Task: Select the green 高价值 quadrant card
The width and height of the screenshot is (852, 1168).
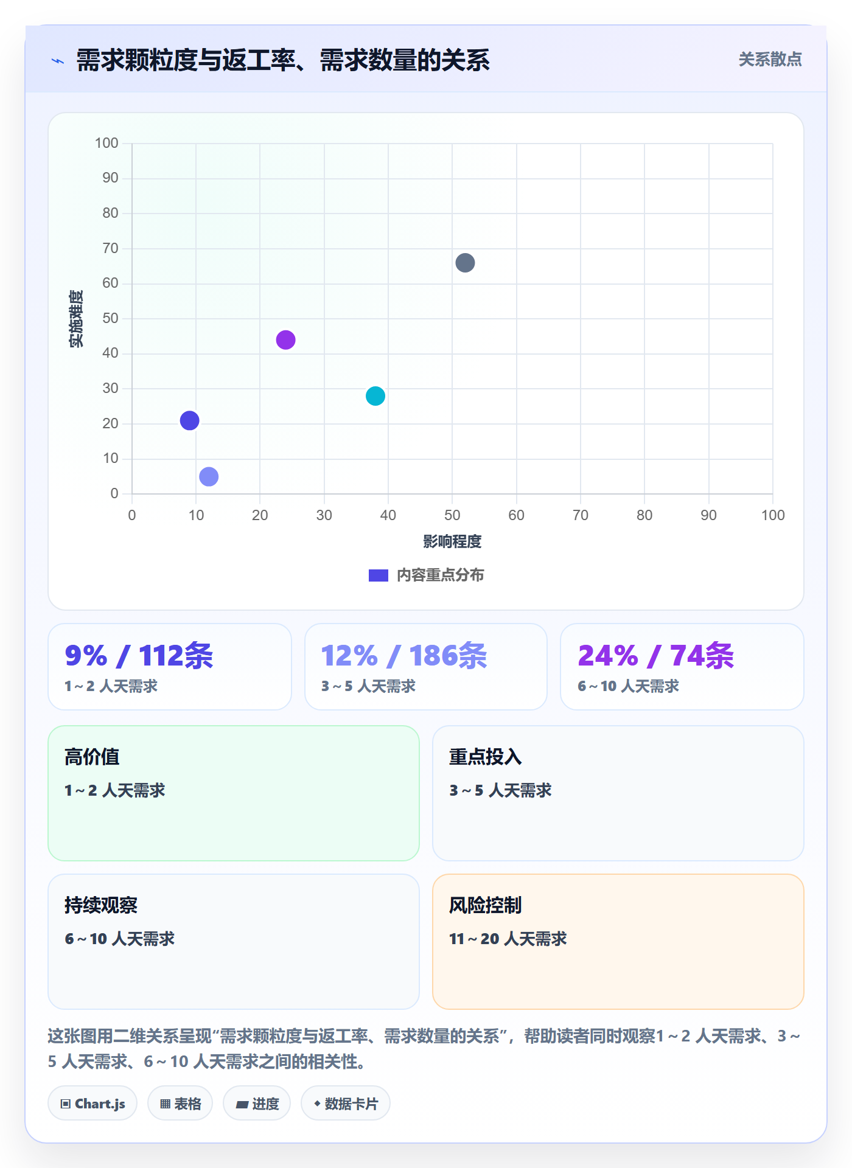Action: click(234, 793)
